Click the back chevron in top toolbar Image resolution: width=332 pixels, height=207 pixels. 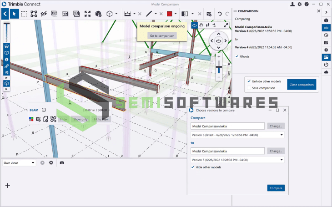pos(5,14)
